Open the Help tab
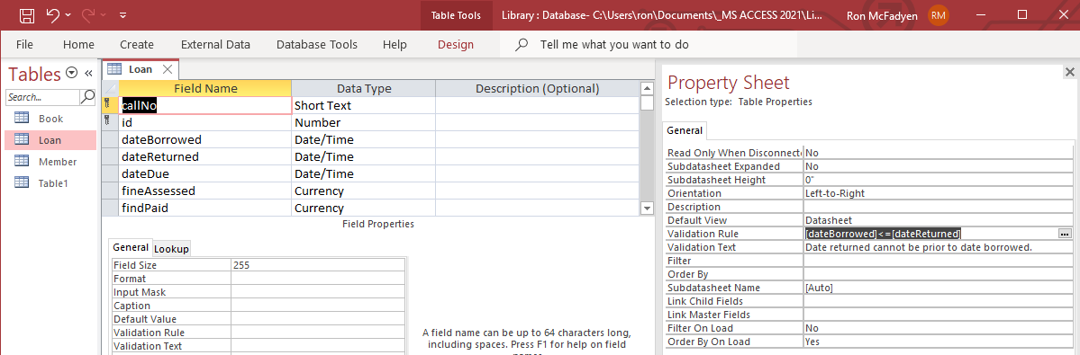This screenshot has width=1080, height=355. (x=395, y=44)
